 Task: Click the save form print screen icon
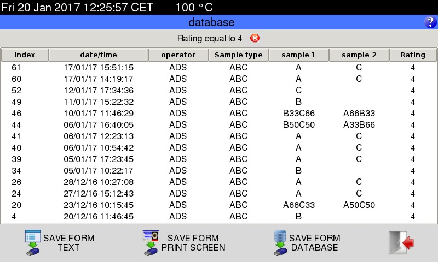point(151,243)
